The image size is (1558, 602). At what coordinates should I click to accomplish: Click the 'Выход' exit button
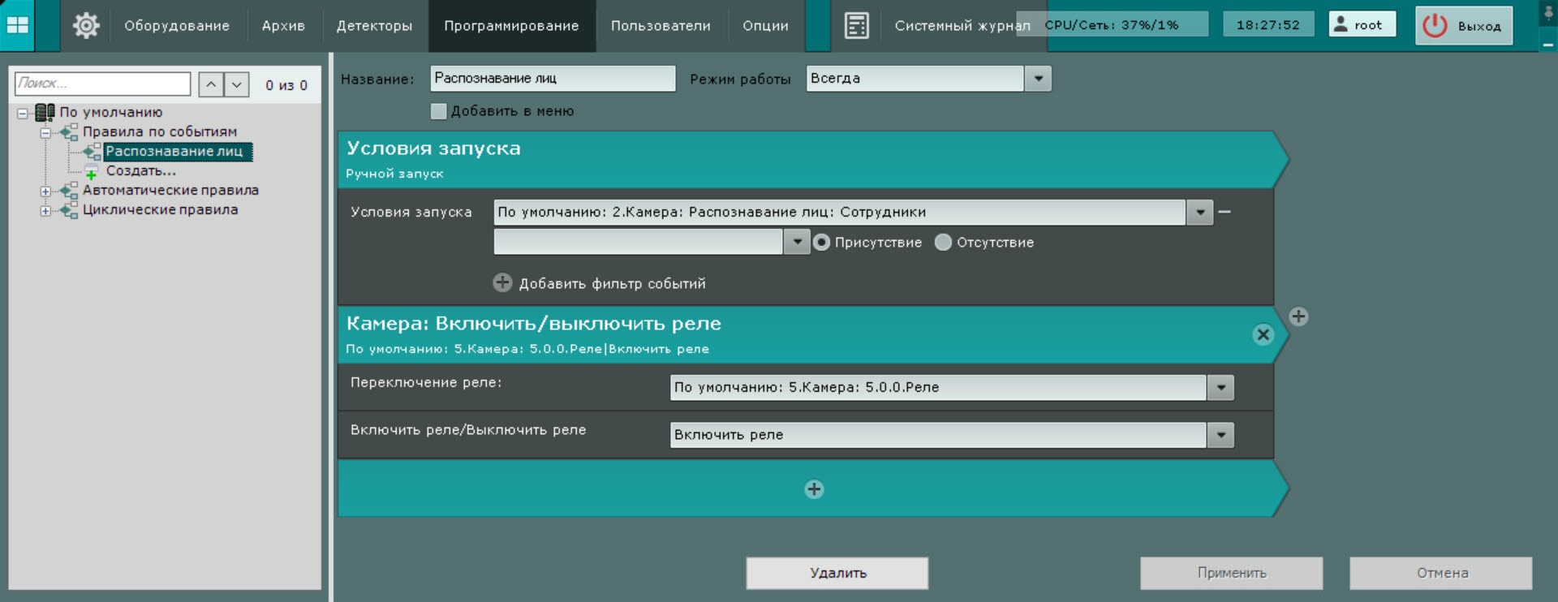pos(1464,26)
